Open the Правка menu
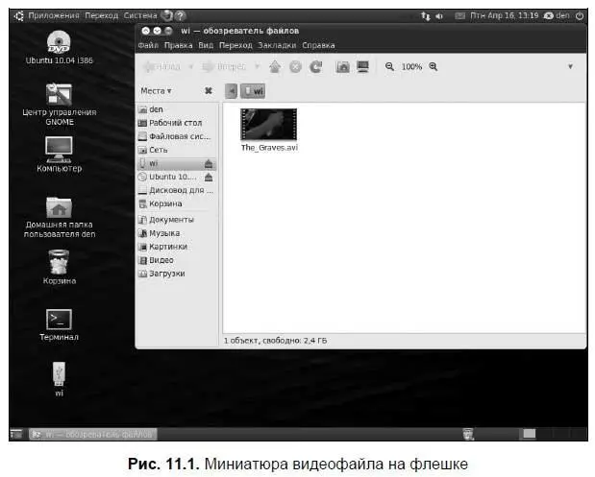This screenshot has width=595, height=477. click(178, 45)
